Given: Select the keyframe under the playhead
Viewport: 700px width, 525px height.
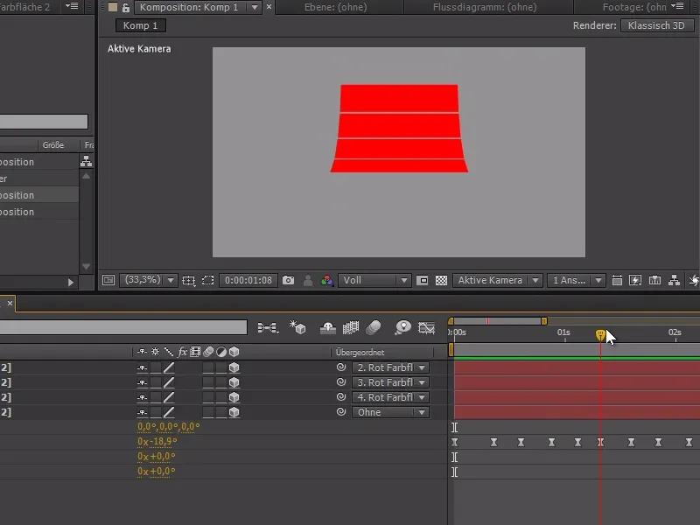Looking at the screenshot, I should pos(600,442).
